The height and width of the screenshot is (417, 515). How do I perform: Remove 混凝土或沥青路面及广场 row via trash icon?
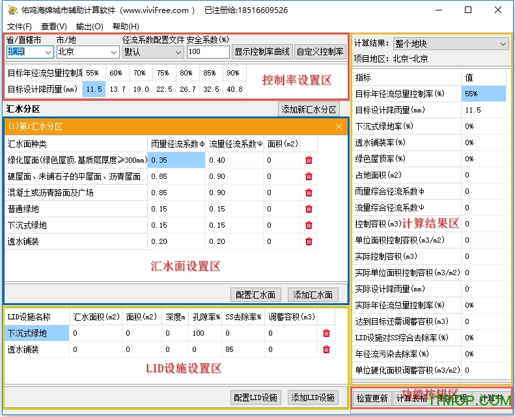(309, 193)
